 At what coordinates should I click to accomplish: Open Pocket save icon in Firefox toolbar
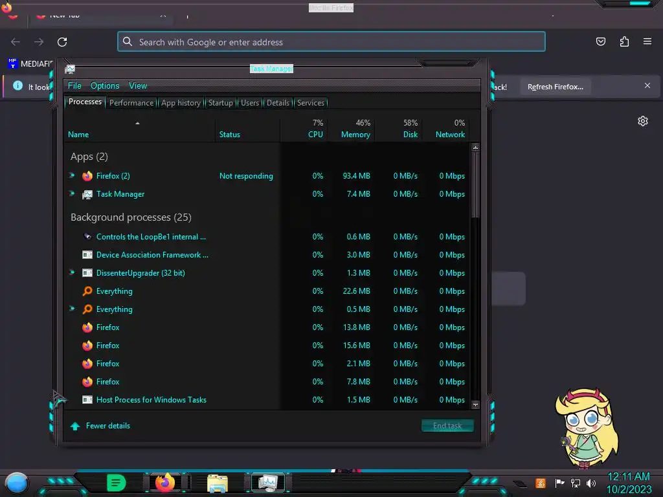pos(600,41)
